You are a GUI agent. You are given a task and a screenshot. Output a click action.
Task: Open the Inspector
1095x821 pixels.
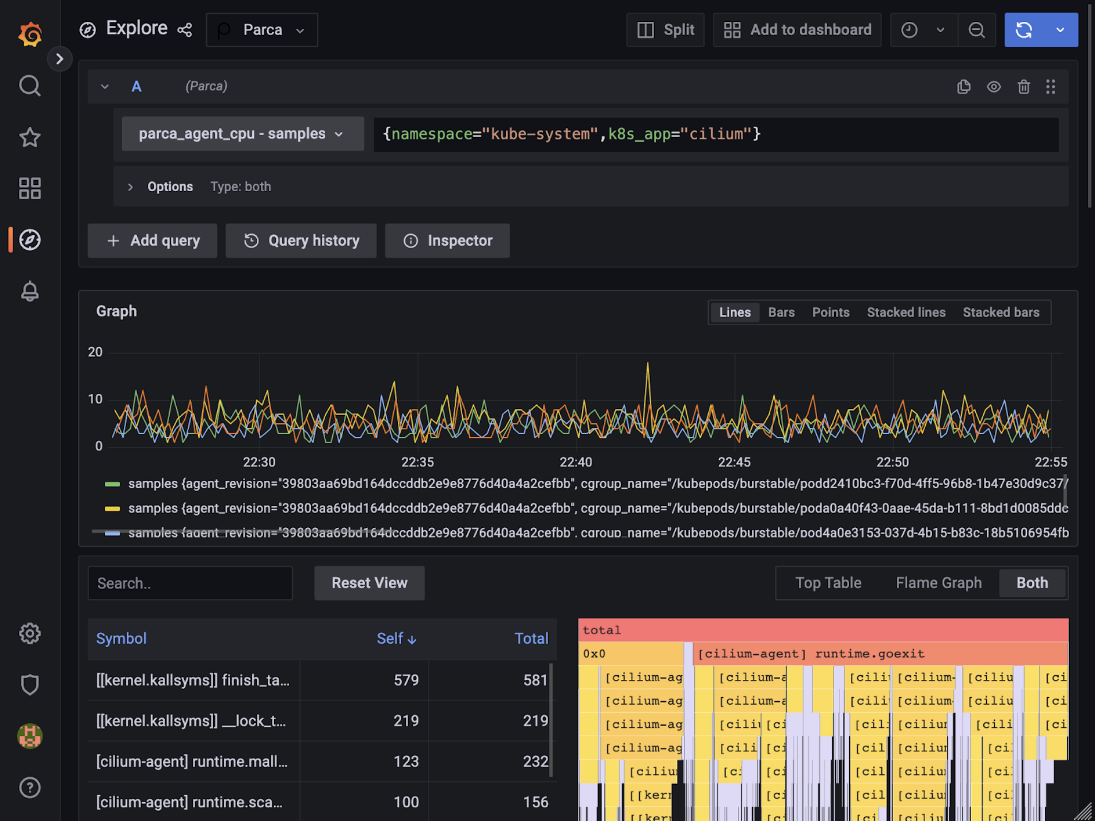[447, 241]
